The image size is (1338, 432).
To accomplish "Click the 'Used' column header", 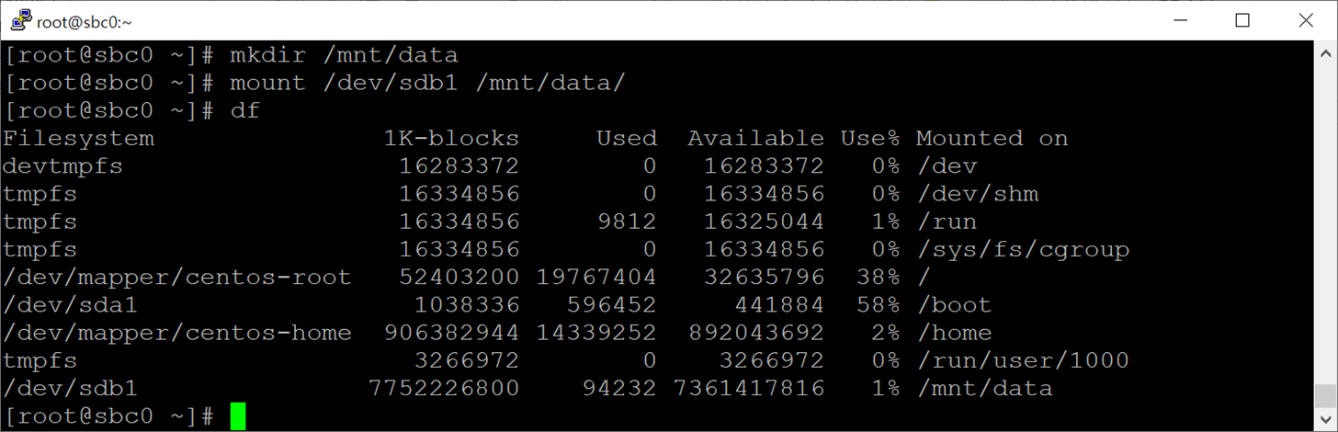I will pos(627,138).
